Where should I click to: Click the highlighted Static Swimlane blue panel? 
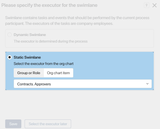click(x=80, y=71)
